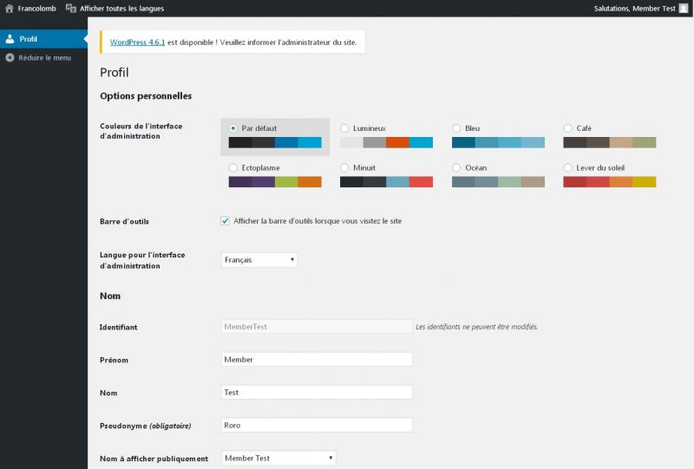Click the Lever du soleil color palette swatch
The height and width of the screenshot is (469, 694).
610,181
